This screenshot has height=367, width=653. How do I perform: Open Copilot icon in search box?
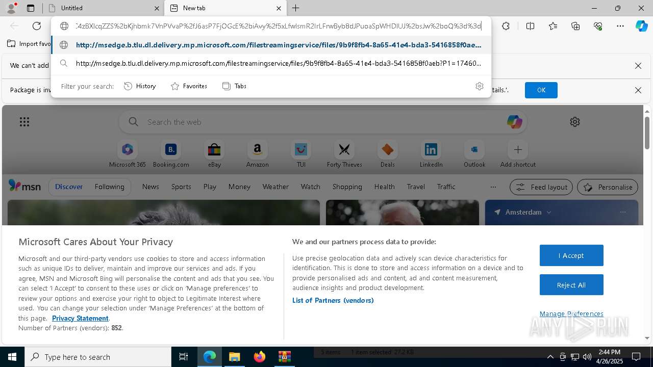point(514,122)
